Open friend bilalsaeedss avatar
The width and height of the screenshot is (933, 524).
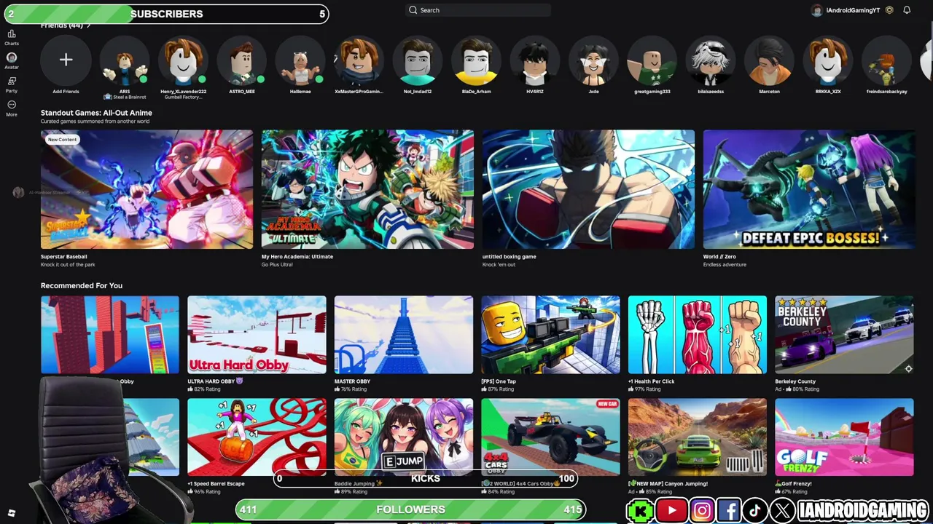coord(711,60)
